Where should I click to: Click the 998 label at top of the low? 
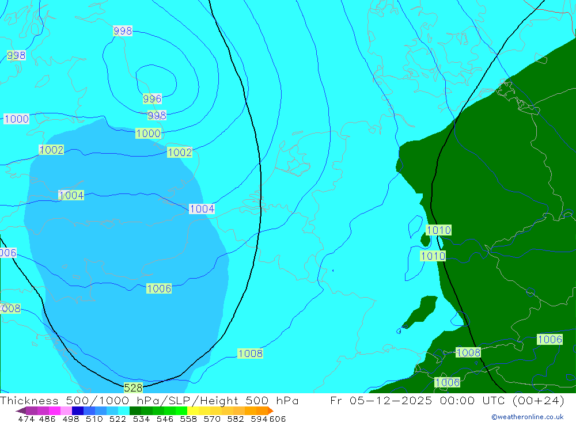click(123, 31)
